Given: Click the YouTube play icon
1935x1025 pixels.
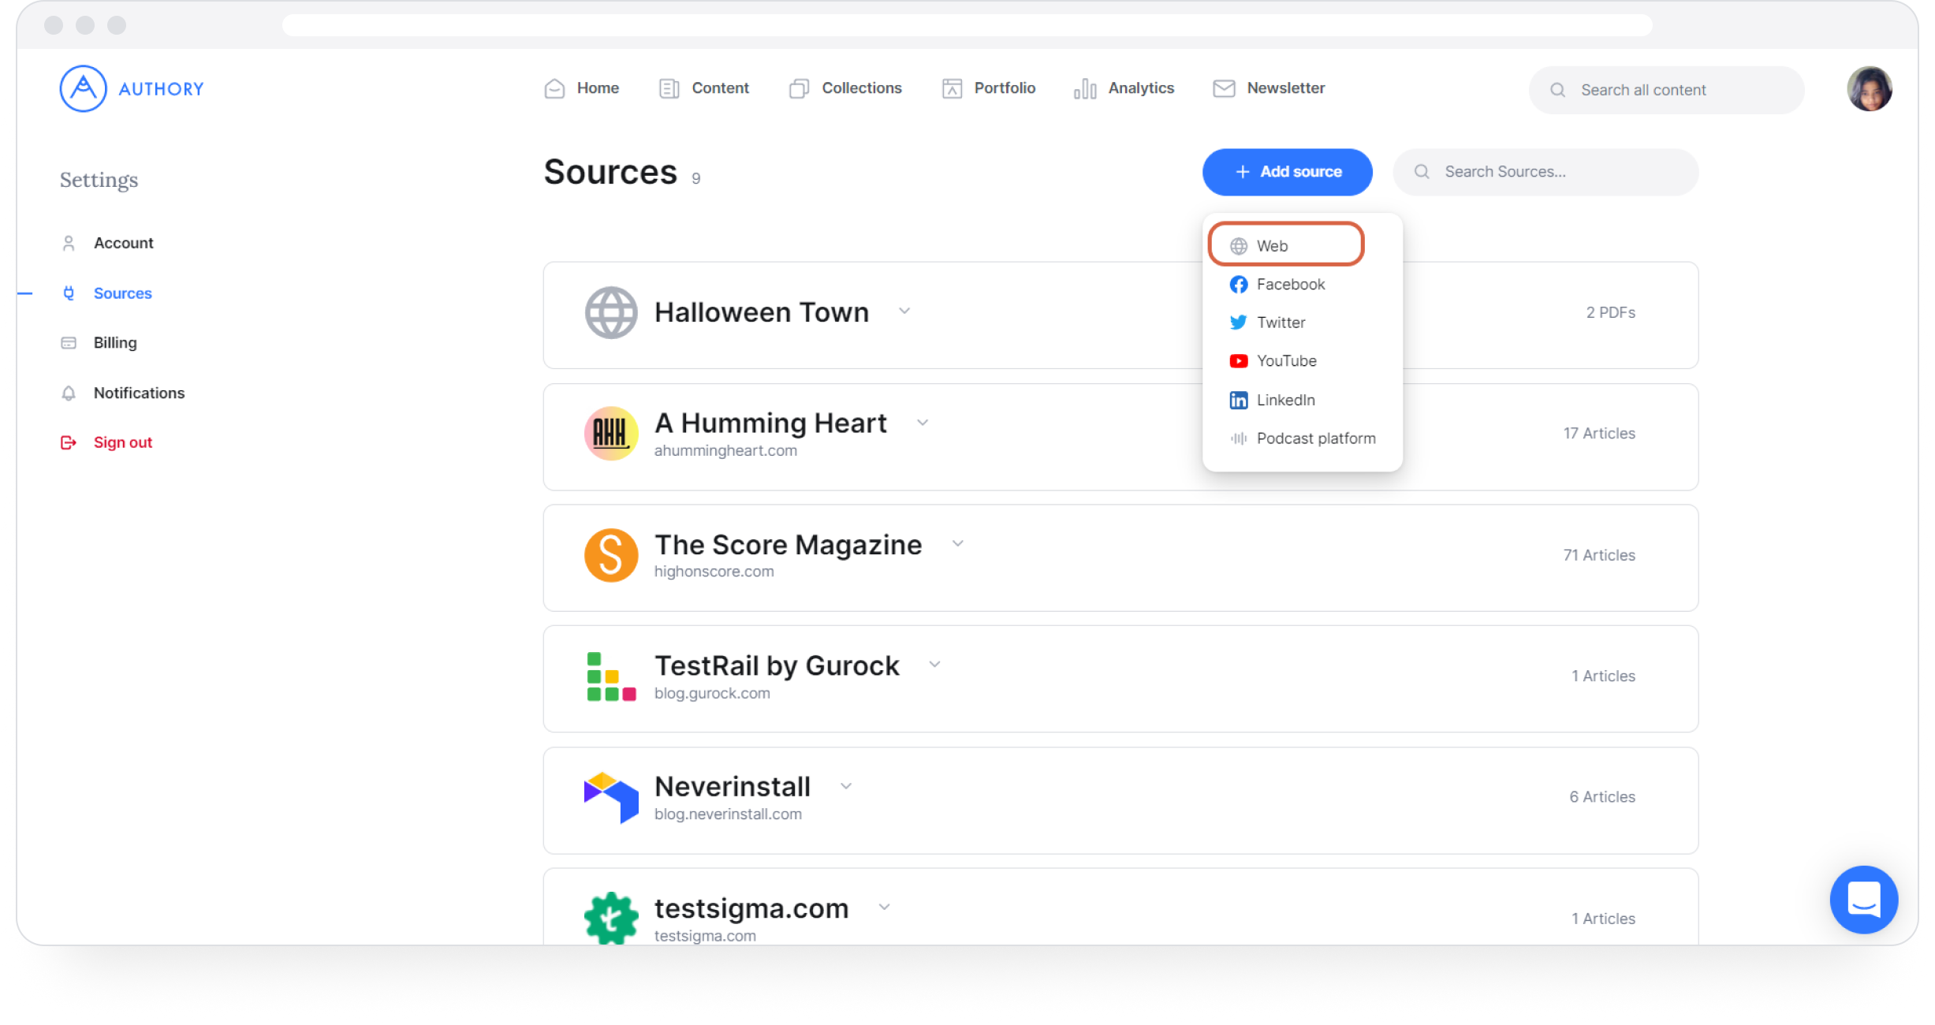Looking at the screenshot, I should point(1239,361).
